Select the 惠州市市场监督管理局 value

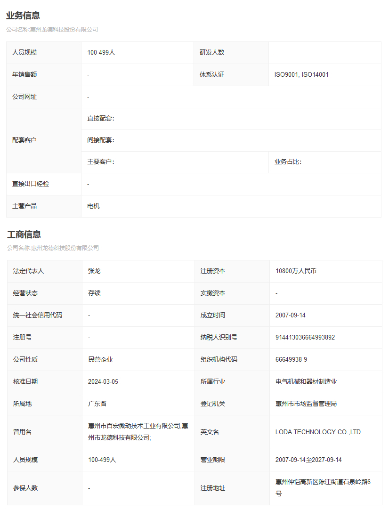click(x=306, y=404)
